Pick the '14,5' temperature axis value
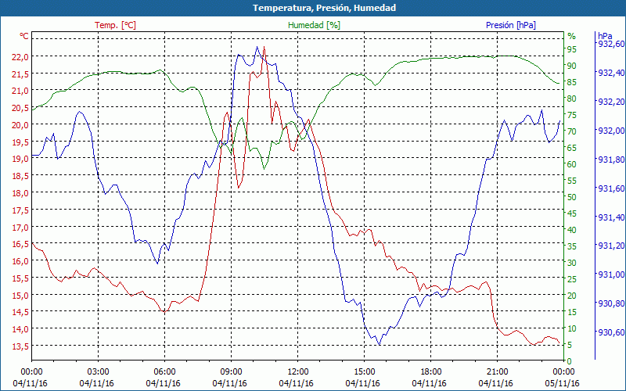This screenshot has height=391, width=626. [21, 312]
